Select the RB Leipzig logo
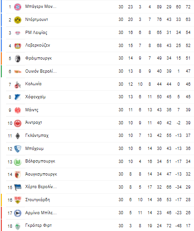This screenshot has width=194, height=231. point(18,33)
